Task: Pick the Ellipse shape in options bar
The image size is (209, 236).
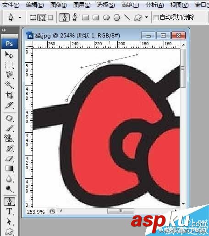Action: click(106, 17)
